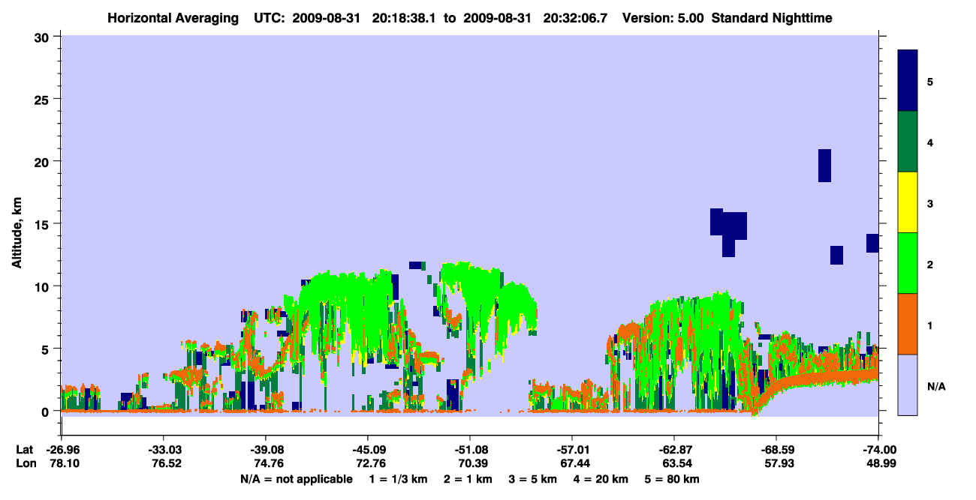Viewport: 976px width, 500px height.
Task: Click the legend text '5 = 80 km'
Action: click(x=673, y=479)
